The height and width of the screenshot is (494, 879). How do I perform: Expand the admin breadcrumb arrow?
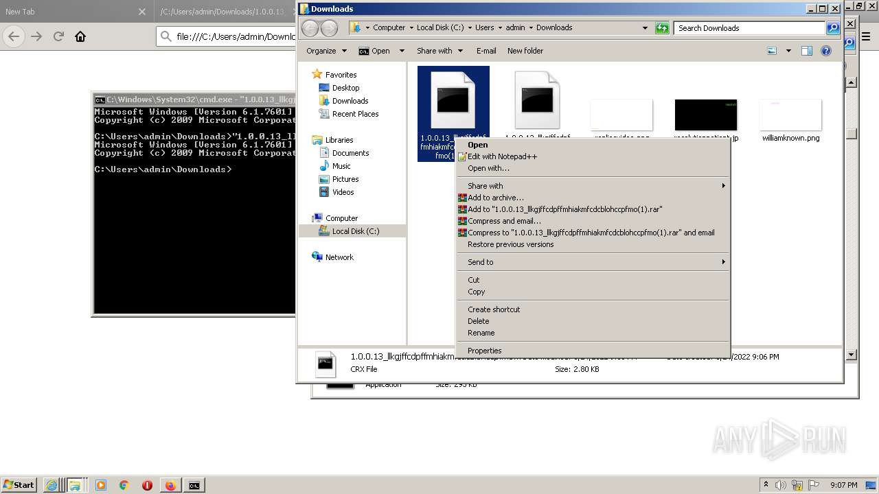pos(530,28)
